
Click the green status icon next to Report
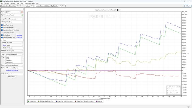(x=22, y=15)
